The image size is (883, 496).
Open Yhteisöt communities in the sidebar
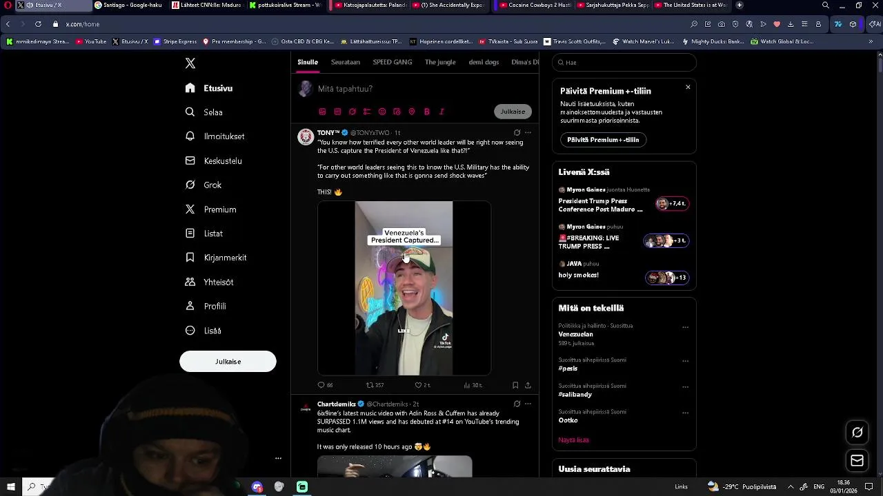click(210, 282)
